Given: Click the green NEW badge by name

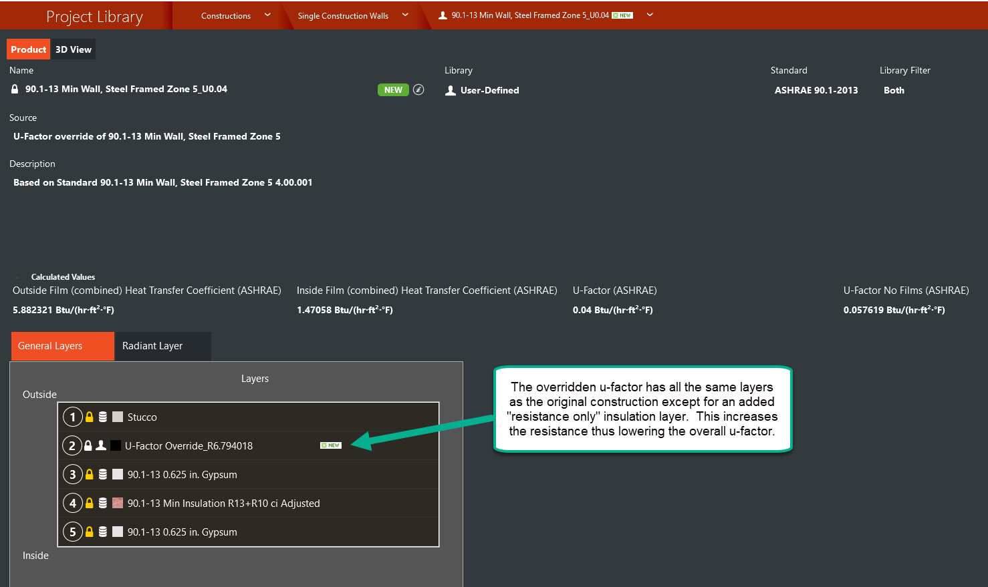Looking at the screenshot, I should [x=393, y=89].
